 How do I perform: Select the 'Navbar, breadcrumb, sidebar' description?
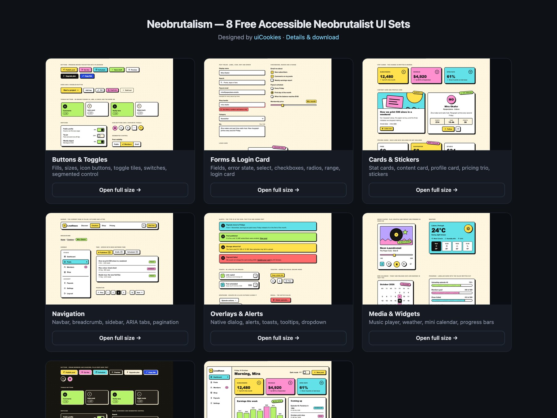click(x=115, y=322)
